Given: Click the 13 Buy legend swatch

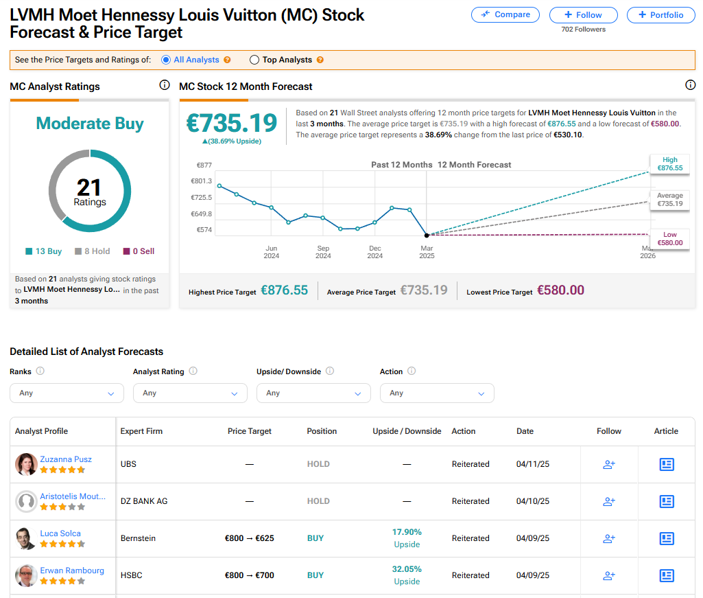Looking at the screenshot, I should tap(29, 251).
